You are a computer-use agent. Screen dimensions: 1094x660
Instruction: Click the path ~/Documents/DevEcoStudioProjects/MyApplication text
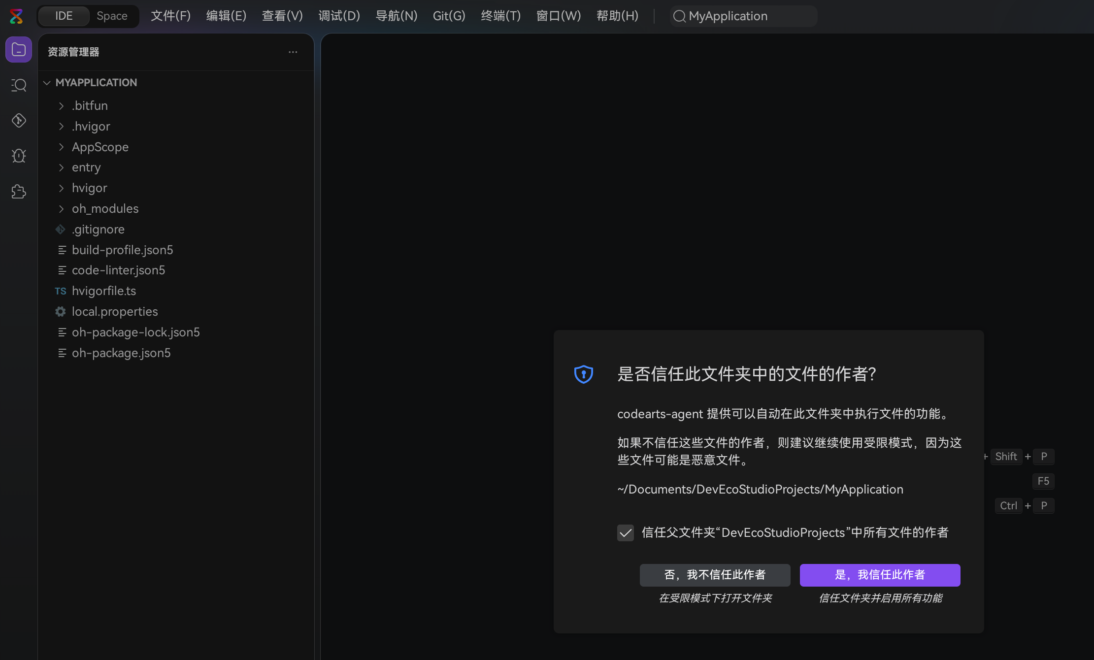(761, 490)
